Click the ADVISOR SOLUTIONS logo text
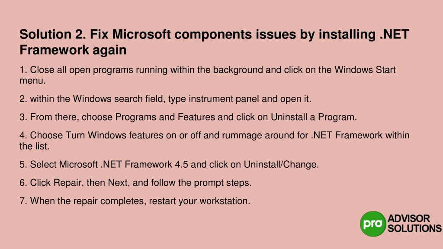The width and height of the screenshot is (443, 249). (414, 223)
